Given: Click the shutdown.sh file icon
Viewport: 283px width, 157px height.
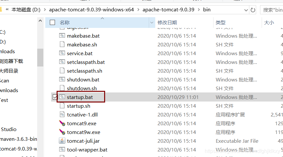Looking at the screenshot, I should (62, 88).
